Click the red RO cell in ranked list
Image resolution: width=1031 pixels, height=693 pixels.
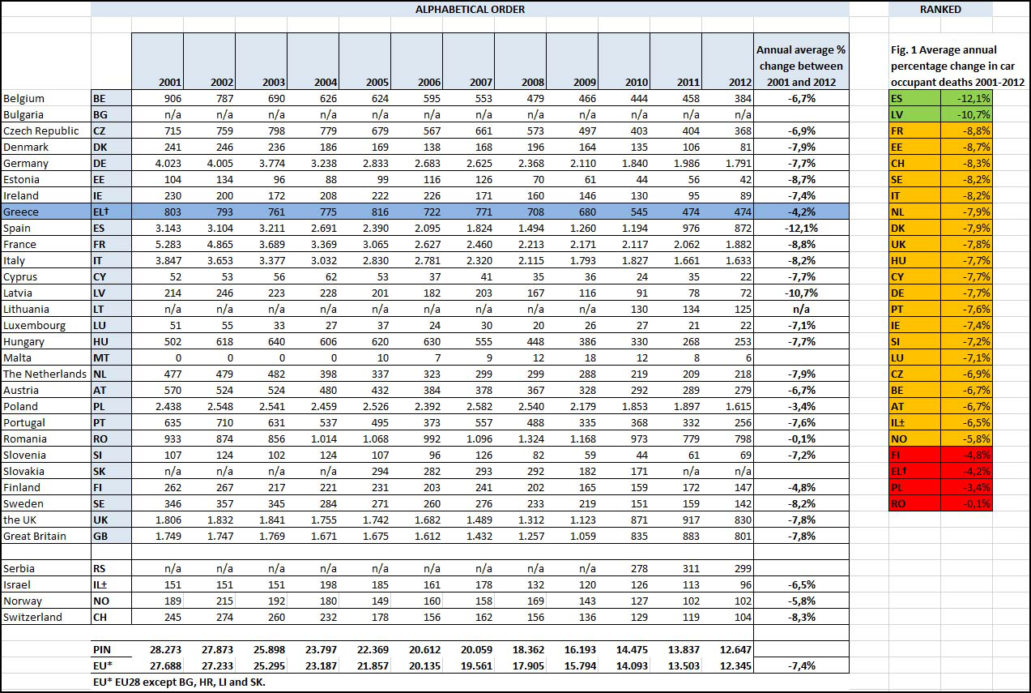[914, 503]
